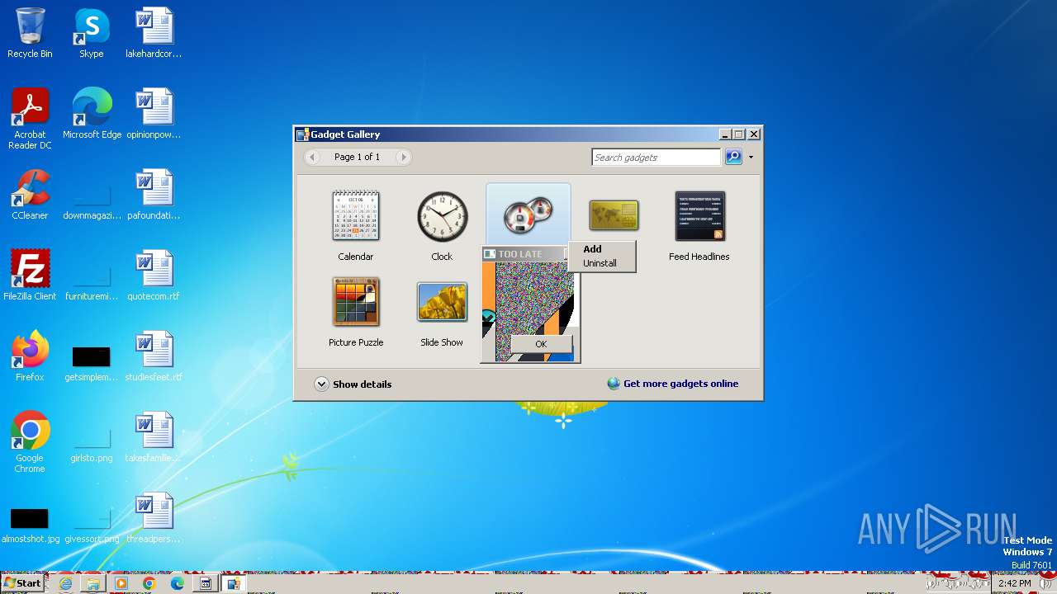Open the Skype desktop shortcut
The image size is (1057, 594).
[x=91, y=34]
